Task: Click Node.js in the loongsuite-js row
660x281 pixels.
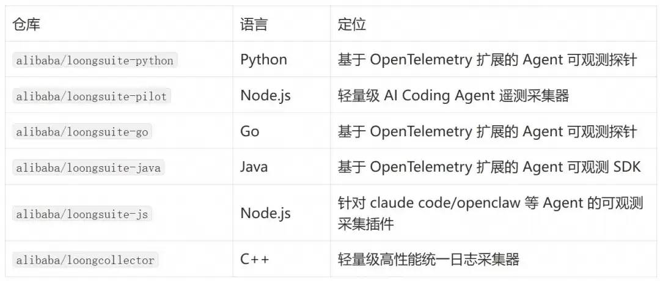Action: pos(265,213)
